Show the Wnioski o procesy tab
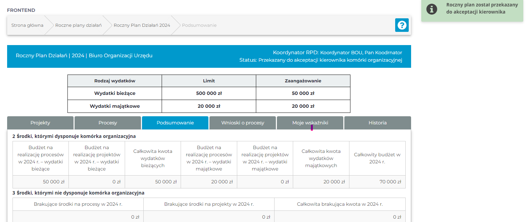This screenshot has height=222, width=527. click(x=242, y=123)
